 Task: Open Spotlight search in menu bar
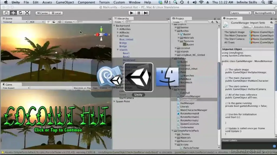point(263,2)
